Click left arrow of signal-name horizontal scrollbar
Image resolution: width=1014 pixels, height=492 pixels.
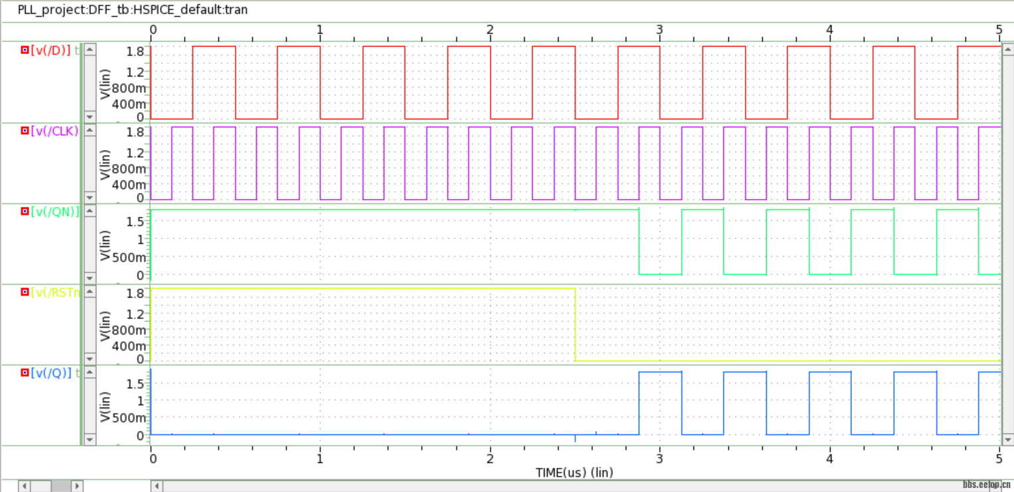pos(24,486)
